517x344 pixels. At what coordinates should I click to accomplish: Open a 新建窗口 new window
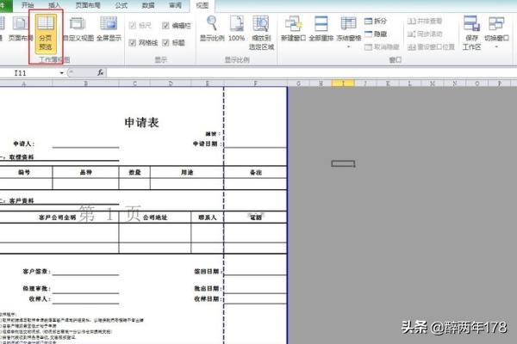click(x=293, y=29)
